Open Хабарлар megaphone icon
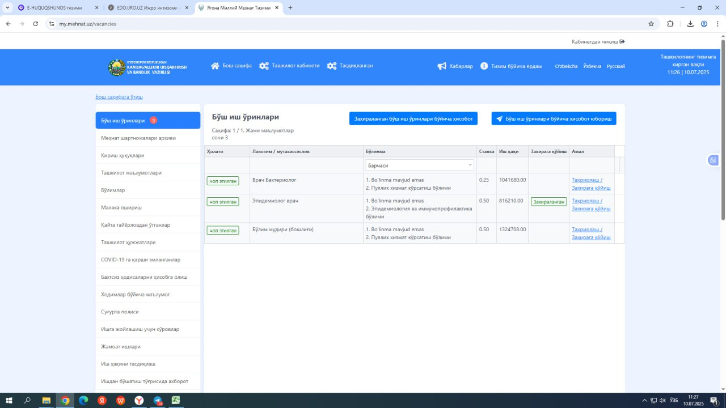This screenshot has height=408, width=726. [x=442, y=66]
